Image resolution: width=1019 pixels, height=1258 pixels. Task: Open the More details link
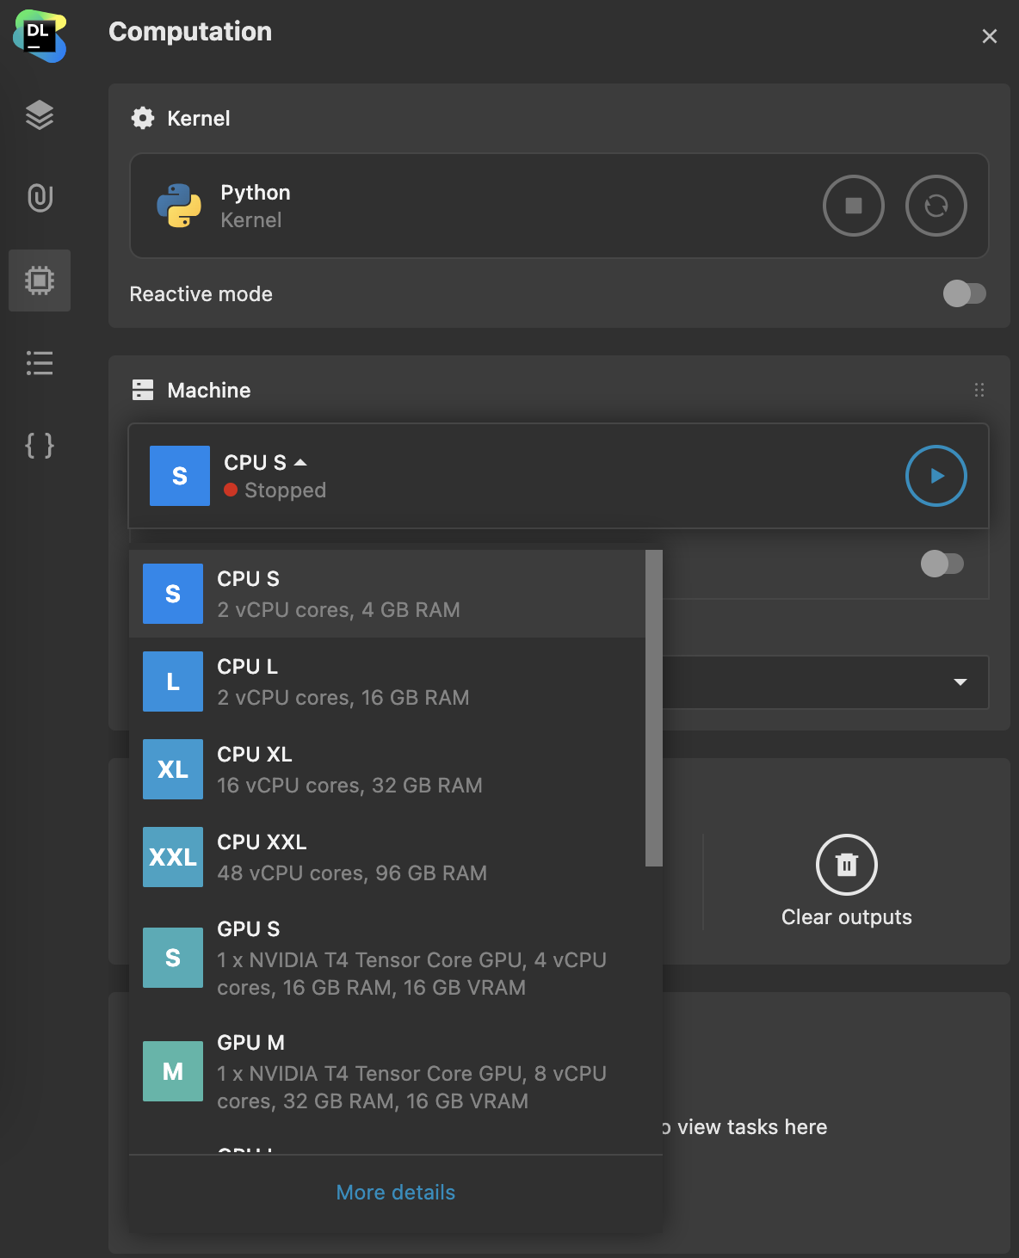point(395,1192)
